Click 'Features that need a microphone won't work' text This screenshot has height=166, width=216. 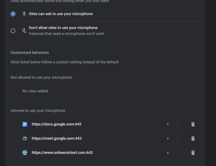tap(66, 34)
